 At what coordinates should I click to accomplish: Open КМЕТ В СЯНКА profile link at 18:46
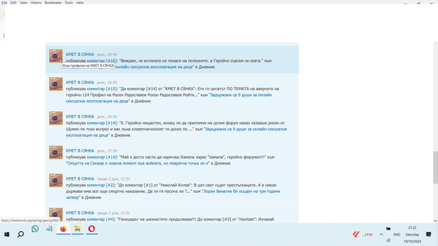click(x=80, y=55)
